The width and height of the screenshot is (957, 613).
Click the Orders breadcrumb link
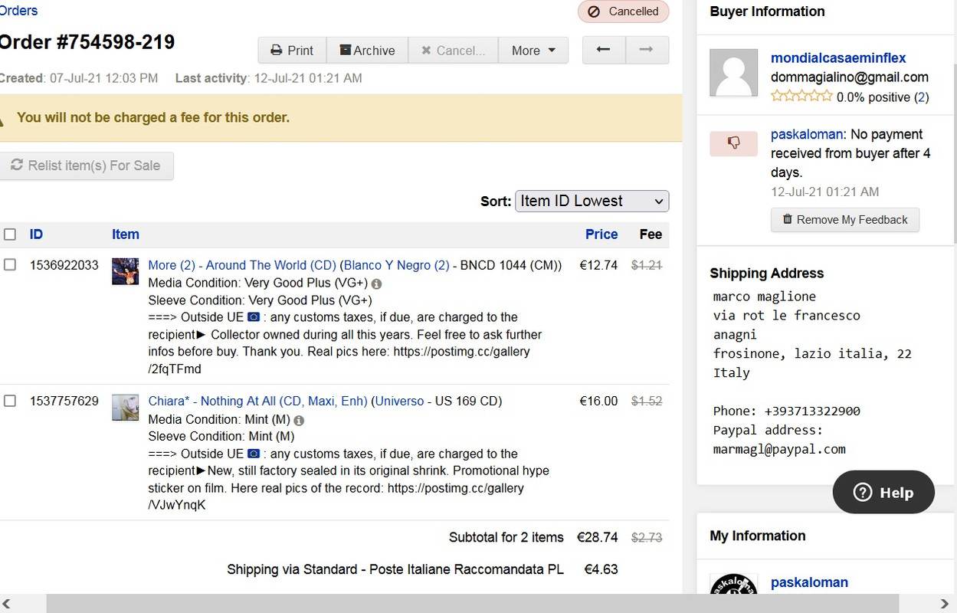[18, 11]
